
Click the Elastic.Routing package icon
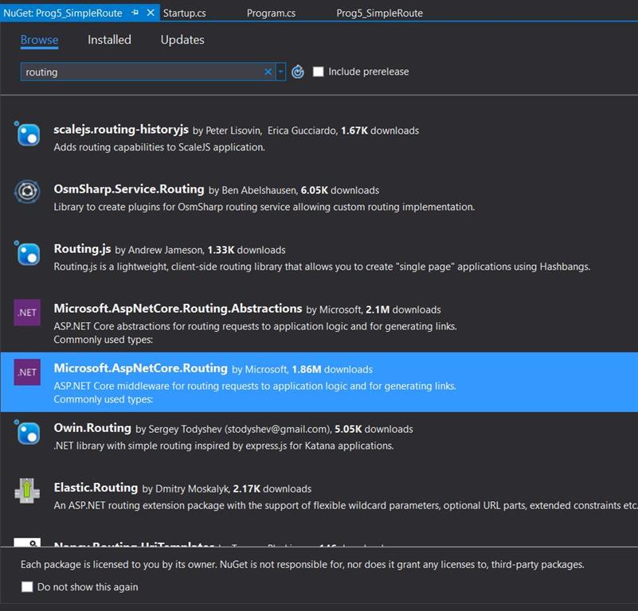point(27,491)
